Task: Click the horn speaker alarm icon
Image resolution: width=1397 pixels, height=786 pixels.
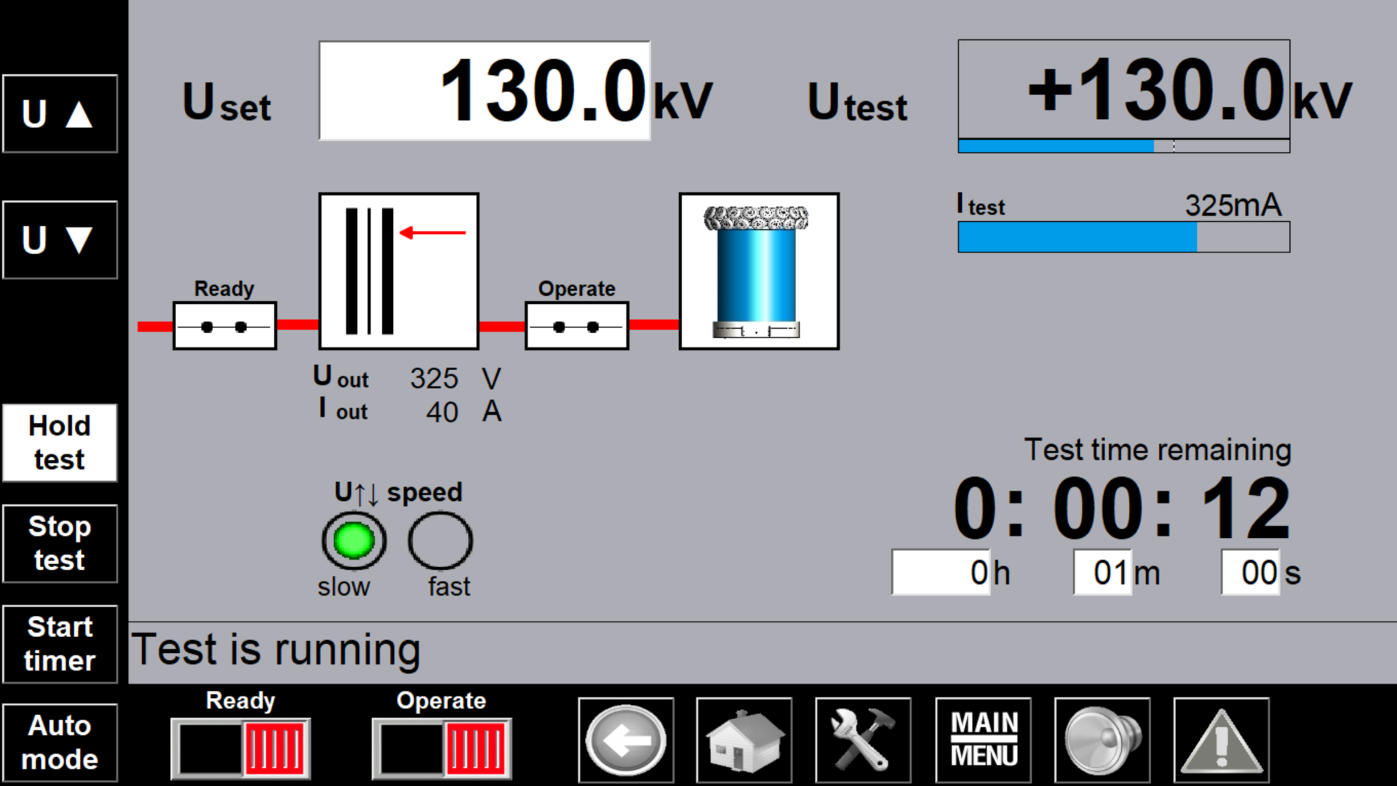Action: 1102,740
